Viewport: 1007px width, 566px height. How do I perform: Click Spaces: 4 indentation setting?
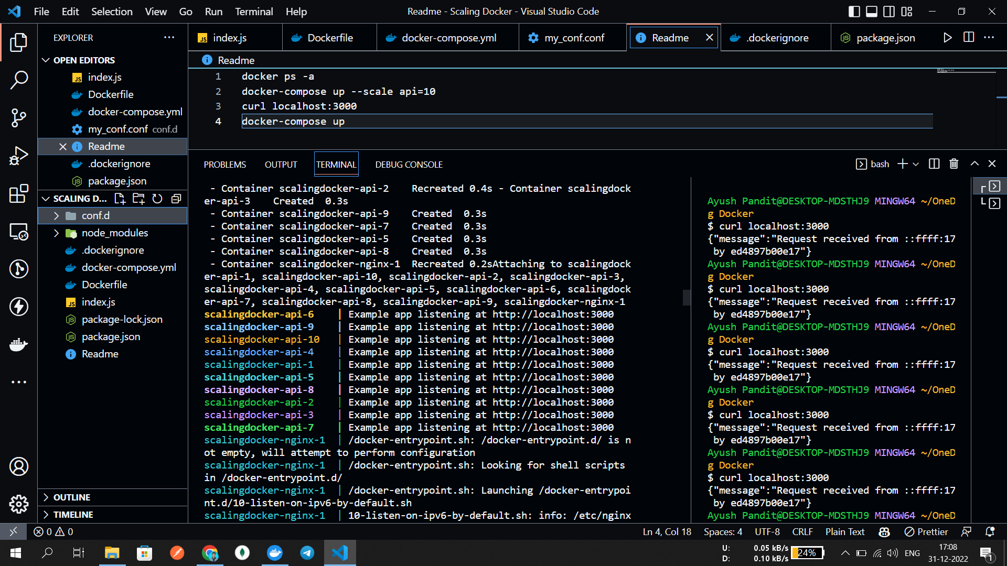click(723, 531)
